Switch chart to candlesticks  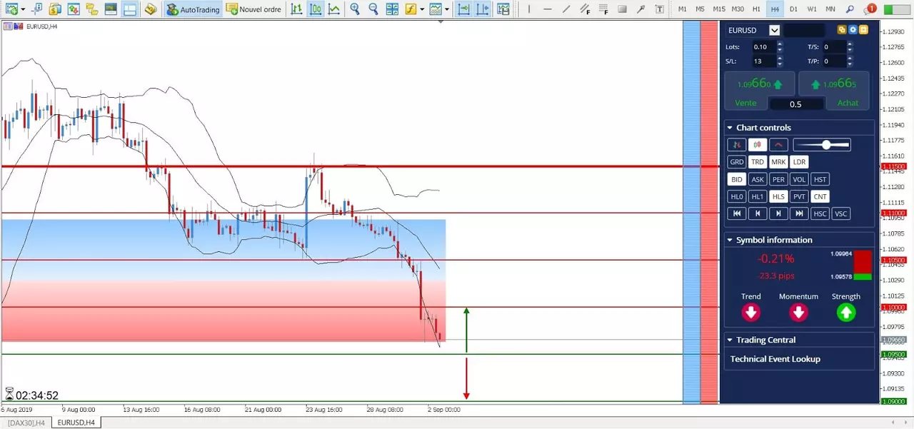click(x=315, y=9)
